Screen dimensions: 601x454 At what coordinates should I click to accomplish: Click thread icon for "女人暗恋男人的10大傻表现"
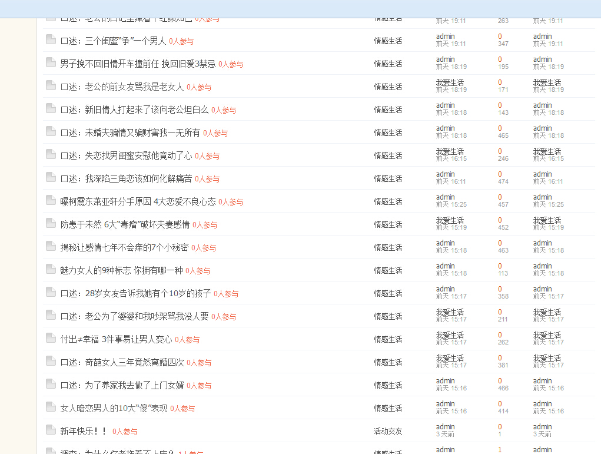pos(50,407)
